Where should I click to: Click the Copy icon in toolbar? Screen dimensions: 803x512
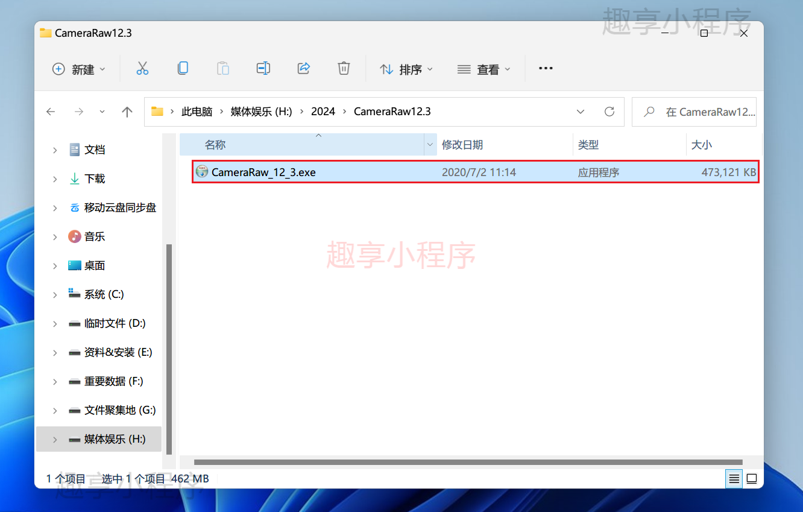click(183, 69)
